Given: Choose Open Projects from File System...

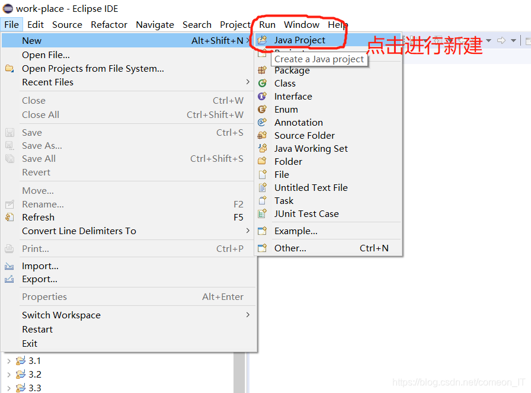Looking at the screenshot, I should click(x=128, y=69).
